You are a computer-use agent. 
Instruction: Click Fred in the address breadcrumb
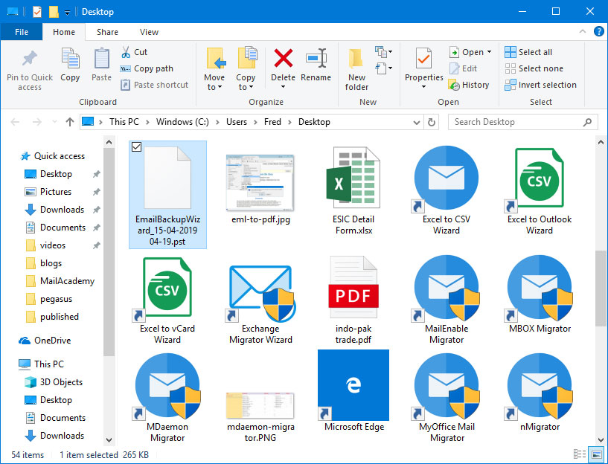coord(272,122)
